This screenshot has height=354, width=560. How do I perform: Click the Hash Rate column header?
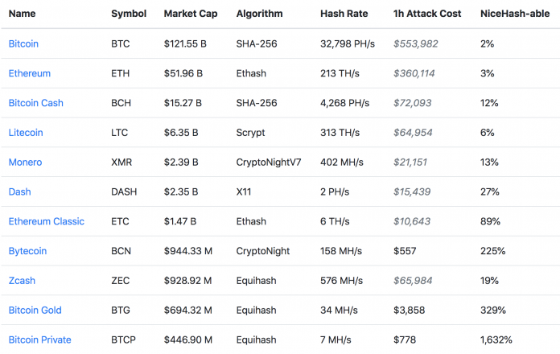pos(346,14)
